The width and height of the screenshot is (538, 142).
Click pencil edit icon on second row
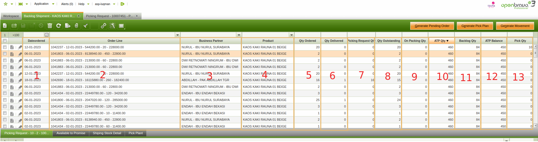tap(20, 54)
